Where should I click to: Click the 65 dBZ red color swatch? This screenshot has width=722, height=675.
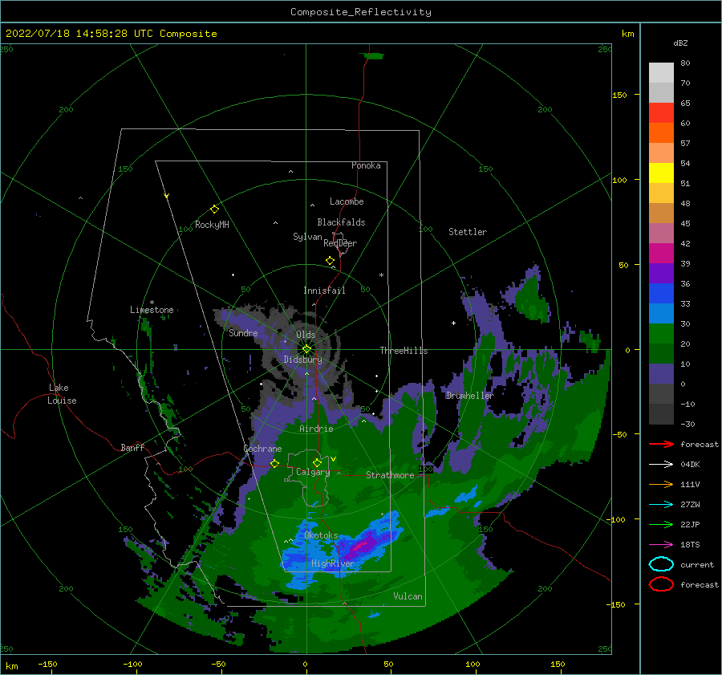click(661, 112)
